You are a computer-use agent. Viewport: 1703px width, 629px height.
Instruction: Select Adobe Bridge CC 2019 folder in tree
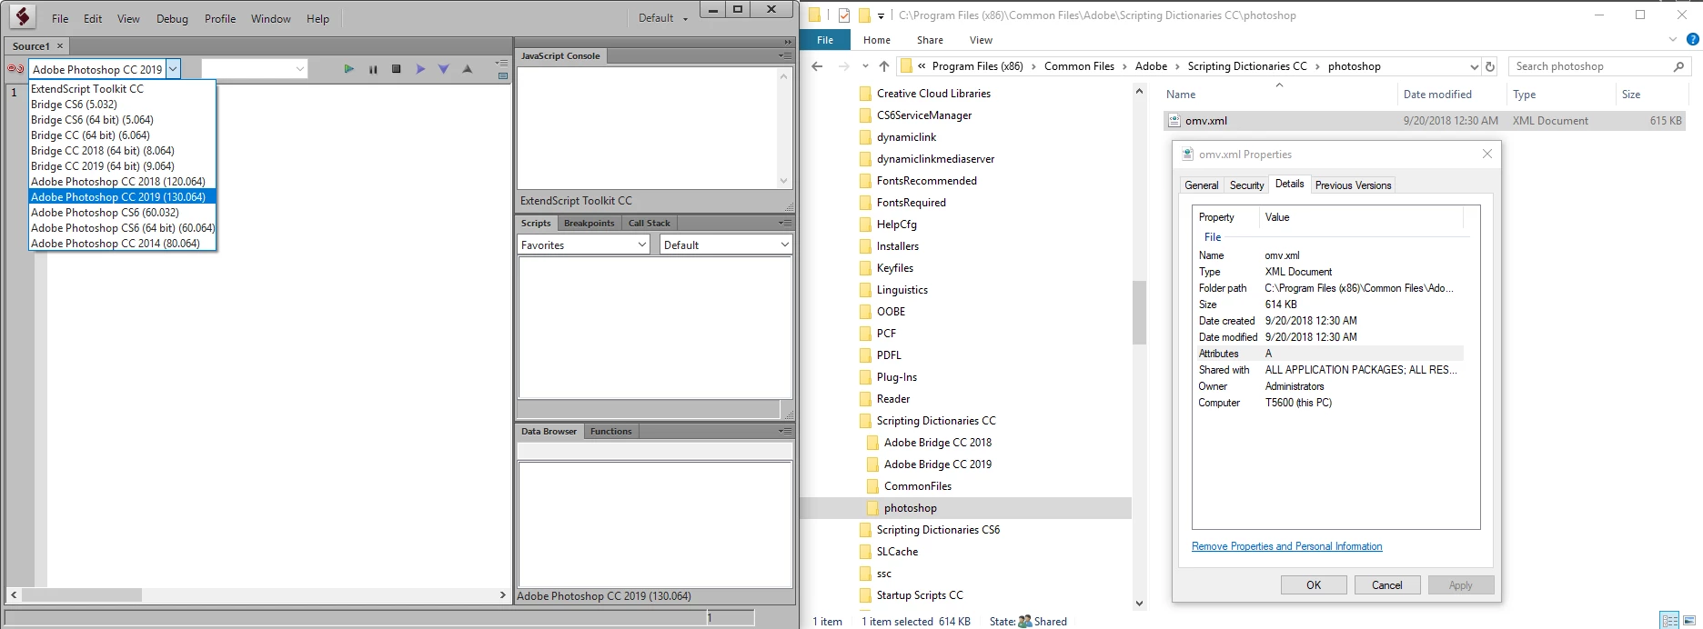pos(938,464)
